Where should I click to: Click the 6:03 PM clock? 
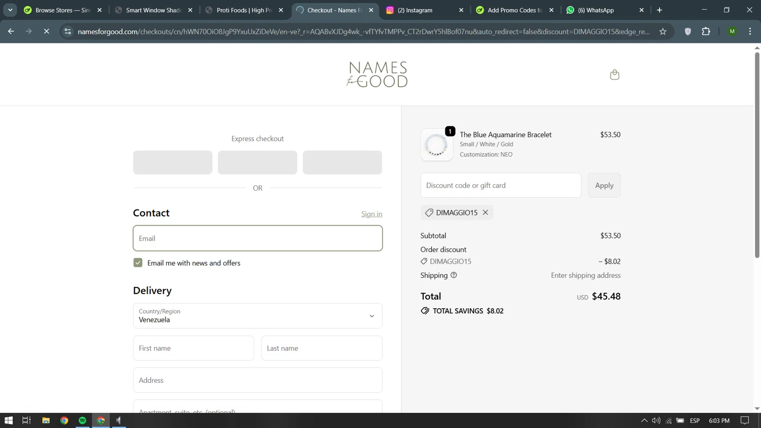[x=719, y=420]
